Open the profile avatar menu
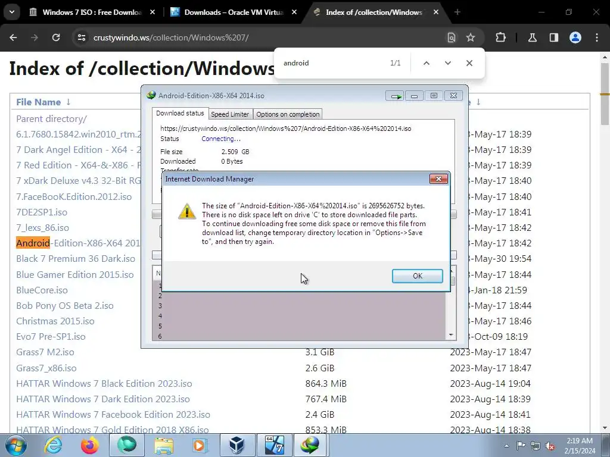610x457 pixels. pos(575,37)
